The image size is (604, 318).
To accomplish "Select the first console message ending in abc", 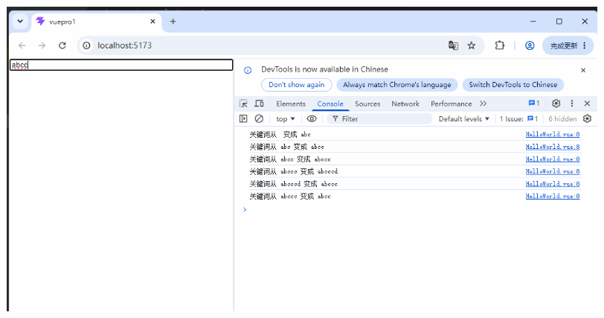I will point(280,135).
